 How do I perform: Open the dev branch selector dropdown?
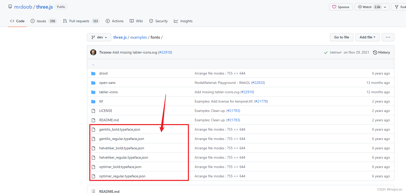click(x=99, y=37)
